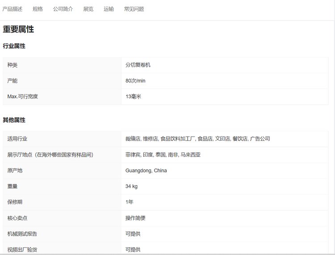Click the 其他属性 section heading

[x=14, y=120]
